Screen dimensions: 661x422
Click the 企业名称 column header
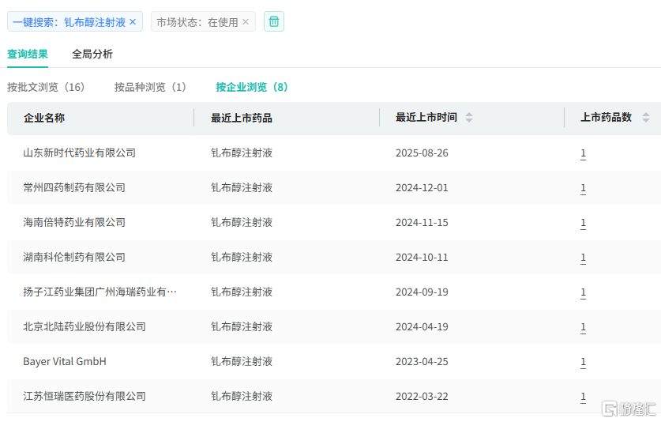tap(44, 118)
